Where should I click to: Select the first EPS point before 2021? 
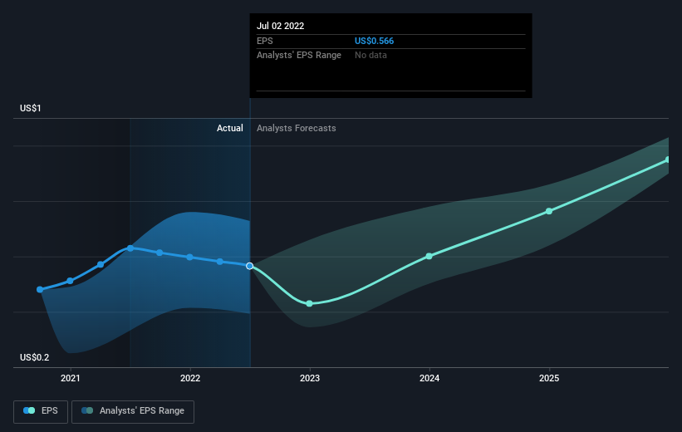click(40, 289)
